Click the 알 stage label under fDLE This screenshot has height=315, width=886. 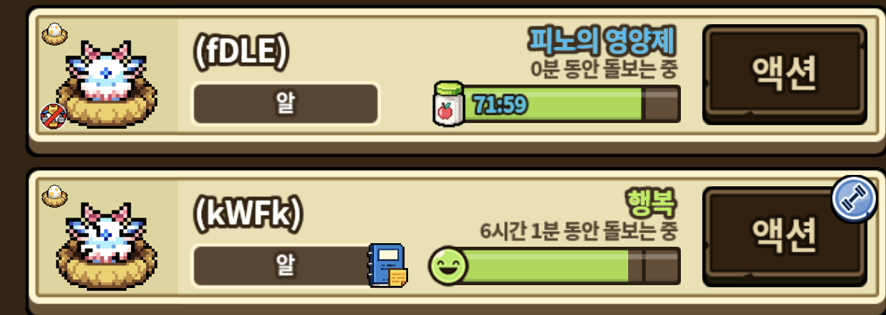[286, 105]
